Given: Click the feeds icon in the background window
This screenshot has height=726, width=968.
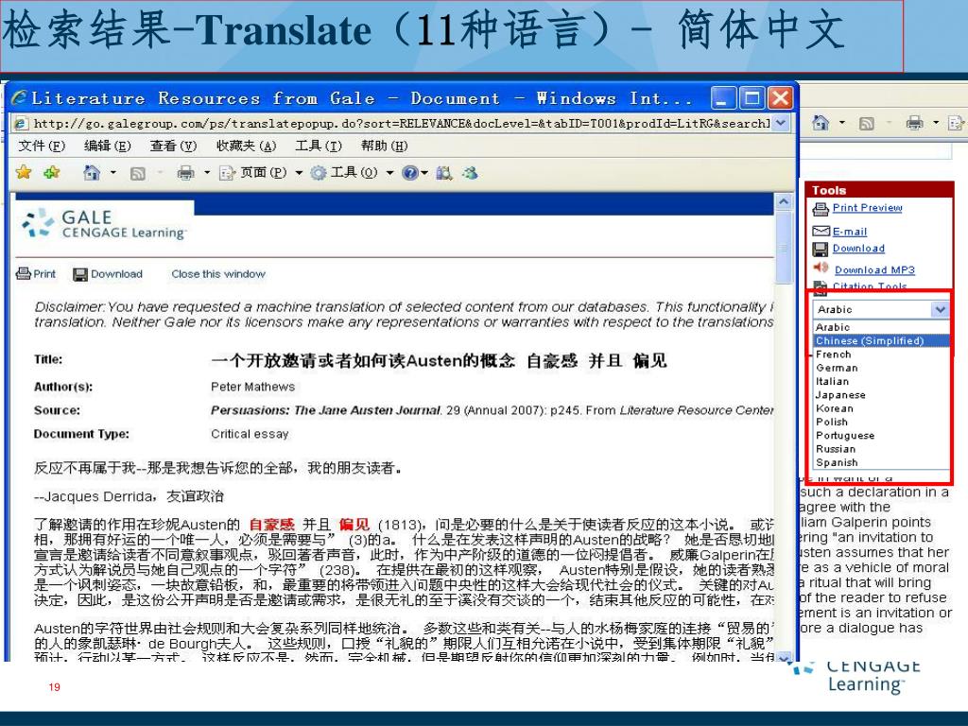Looking at the screenshot, I should (x=867, y=124).
